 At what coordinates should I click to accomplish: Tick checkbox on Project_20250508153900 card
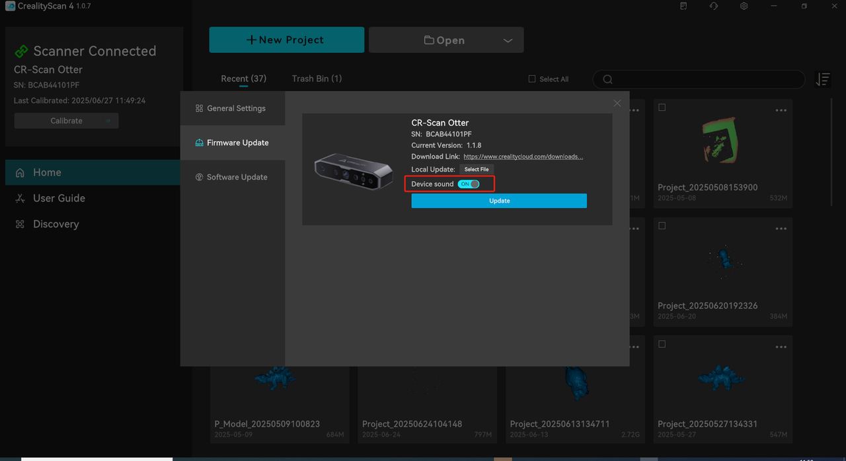coord(662,108)
